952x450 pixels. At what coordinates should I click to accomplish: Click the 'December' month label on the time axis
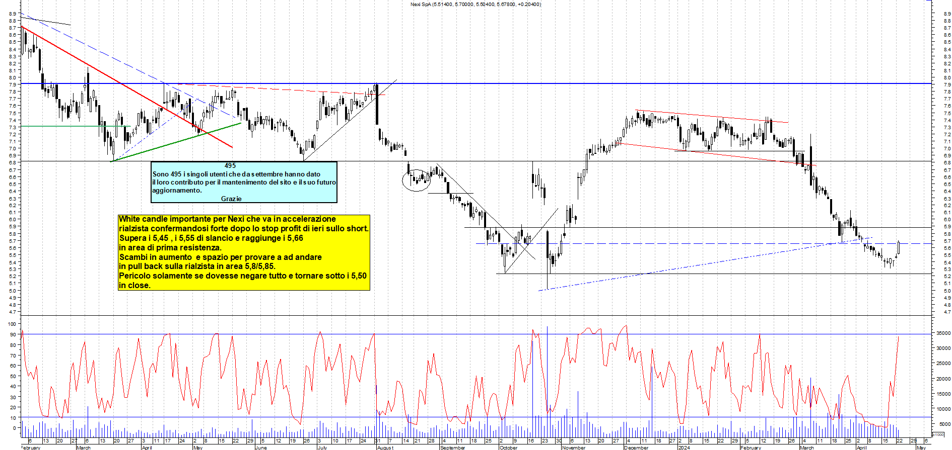pyautogui.click(x=636, y=447)
